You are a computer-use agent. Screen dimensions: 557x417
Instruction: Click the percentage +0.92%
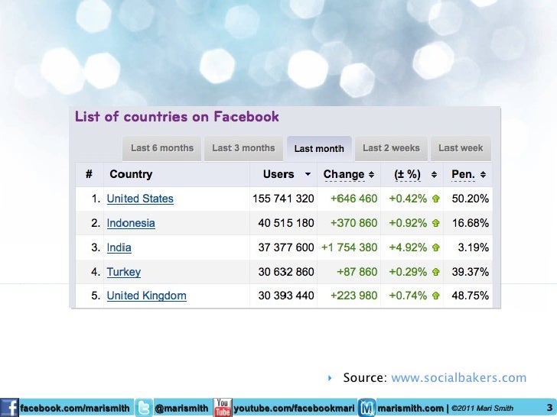pos(408,223)
